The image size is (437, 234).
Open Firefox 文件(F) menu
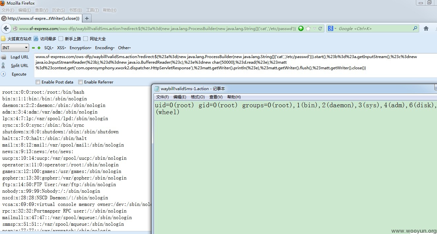(x=8, y=10)
